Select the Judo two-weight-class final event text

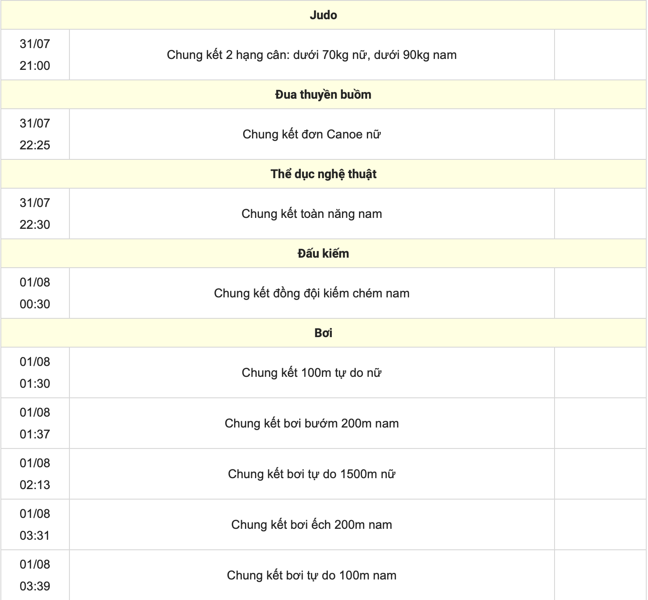click(x=311, y=55)
